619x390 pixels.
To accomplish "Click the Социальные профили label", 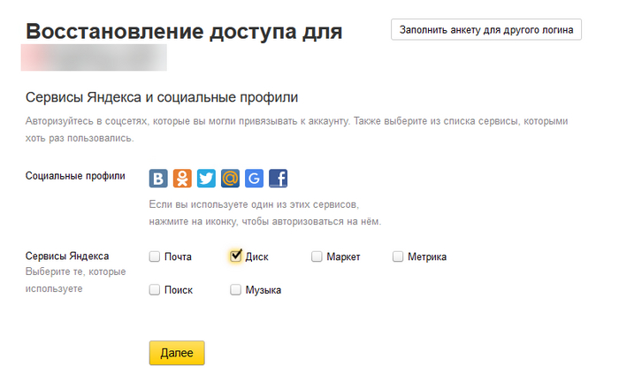I will pyautogui.click(x=75, y=176).
